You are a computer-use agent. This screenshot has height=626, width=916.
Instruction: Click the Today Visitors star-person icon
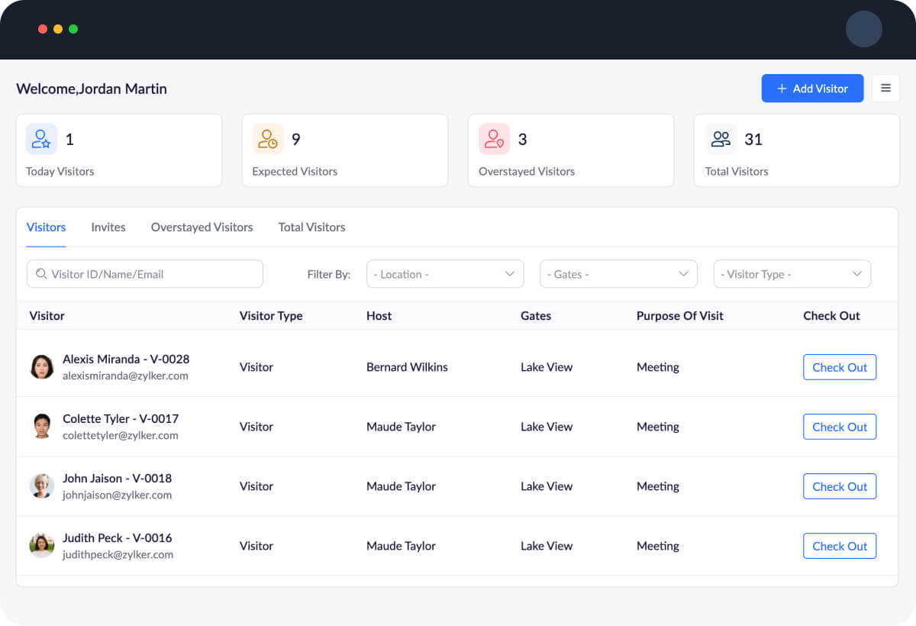click(x=41, y=139)
